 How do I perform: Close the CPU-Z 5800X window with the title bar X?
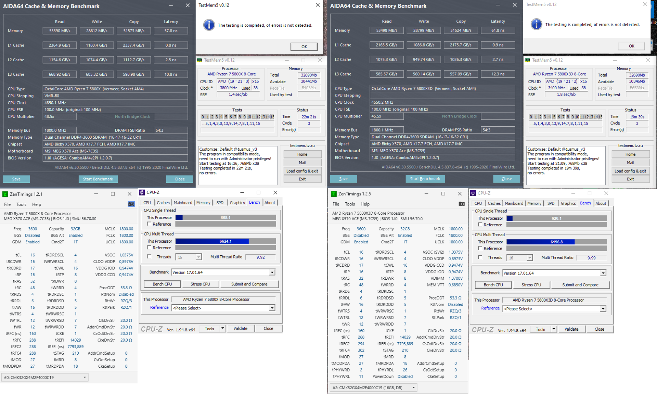[275, 192]
